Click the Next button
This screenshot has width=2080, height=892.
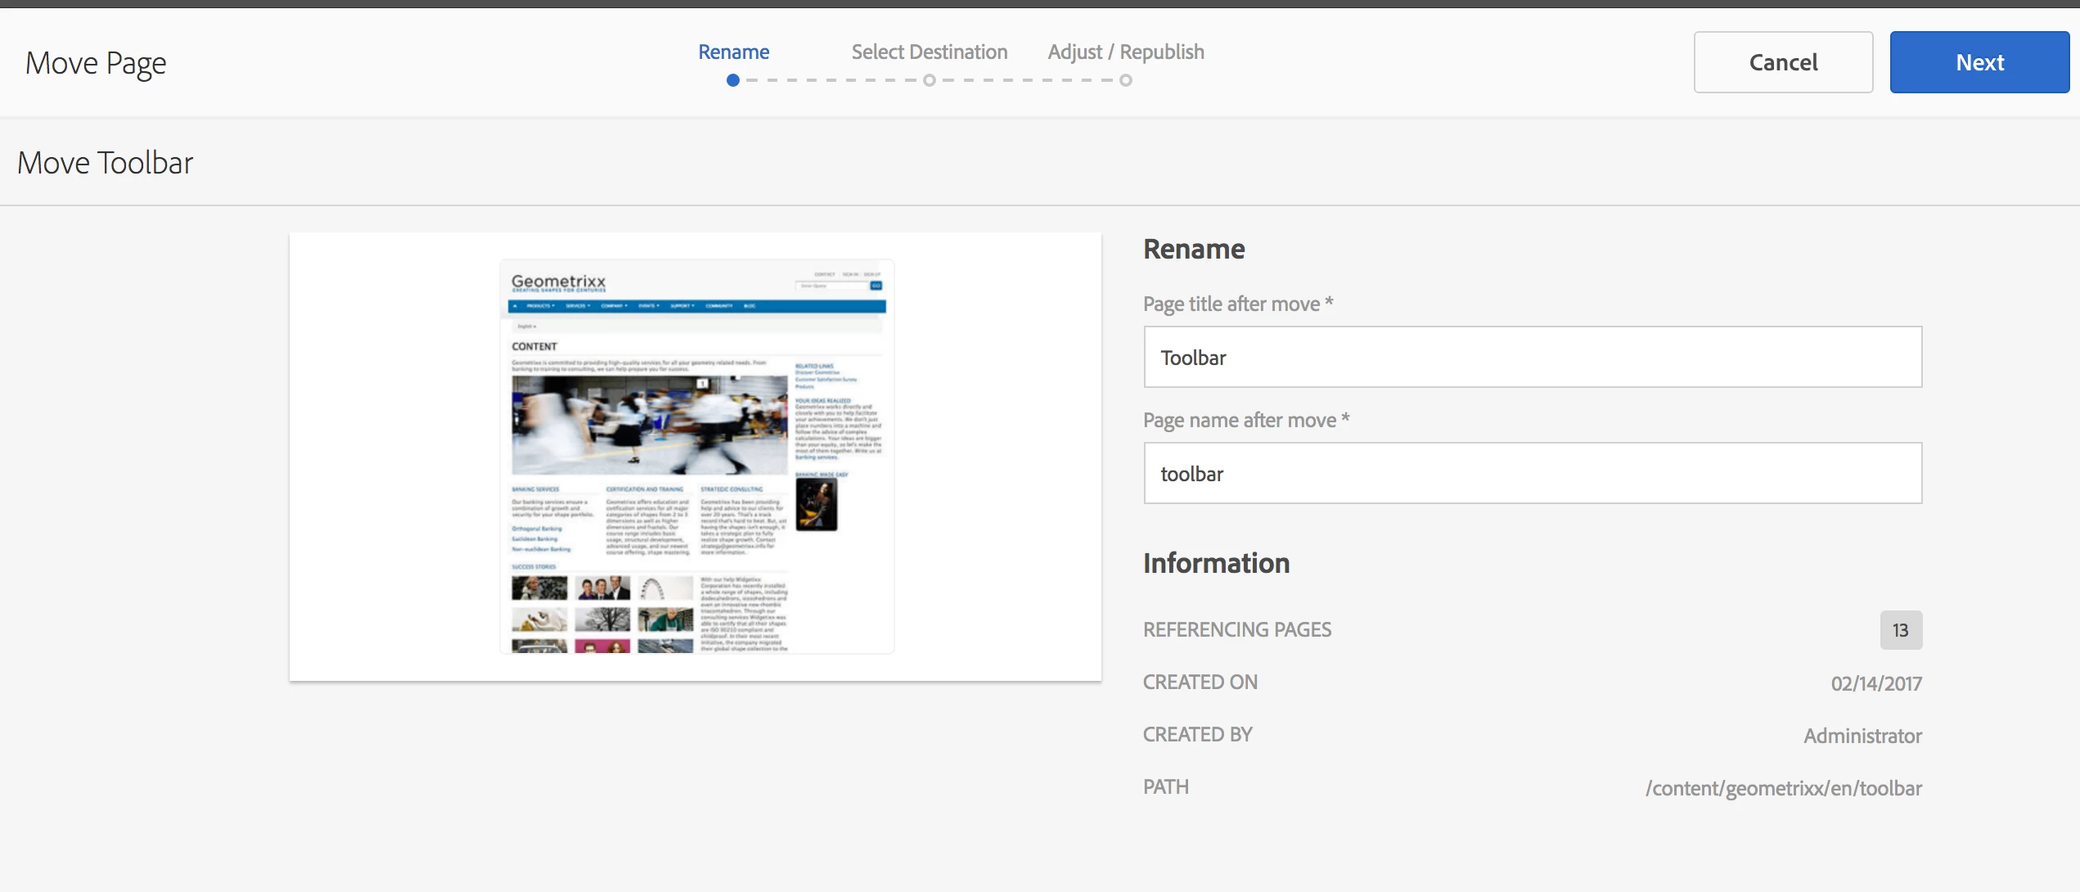[x=1979, y=62]
